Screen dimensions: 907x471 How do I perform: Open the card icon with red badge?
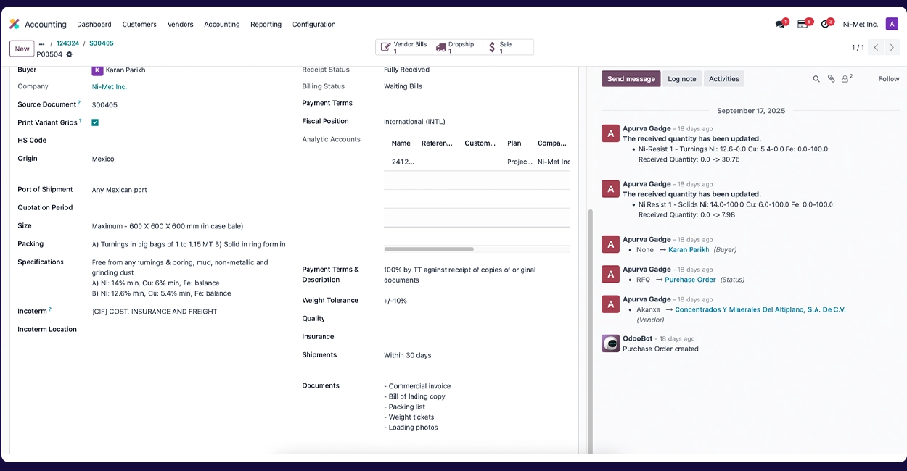803,24
